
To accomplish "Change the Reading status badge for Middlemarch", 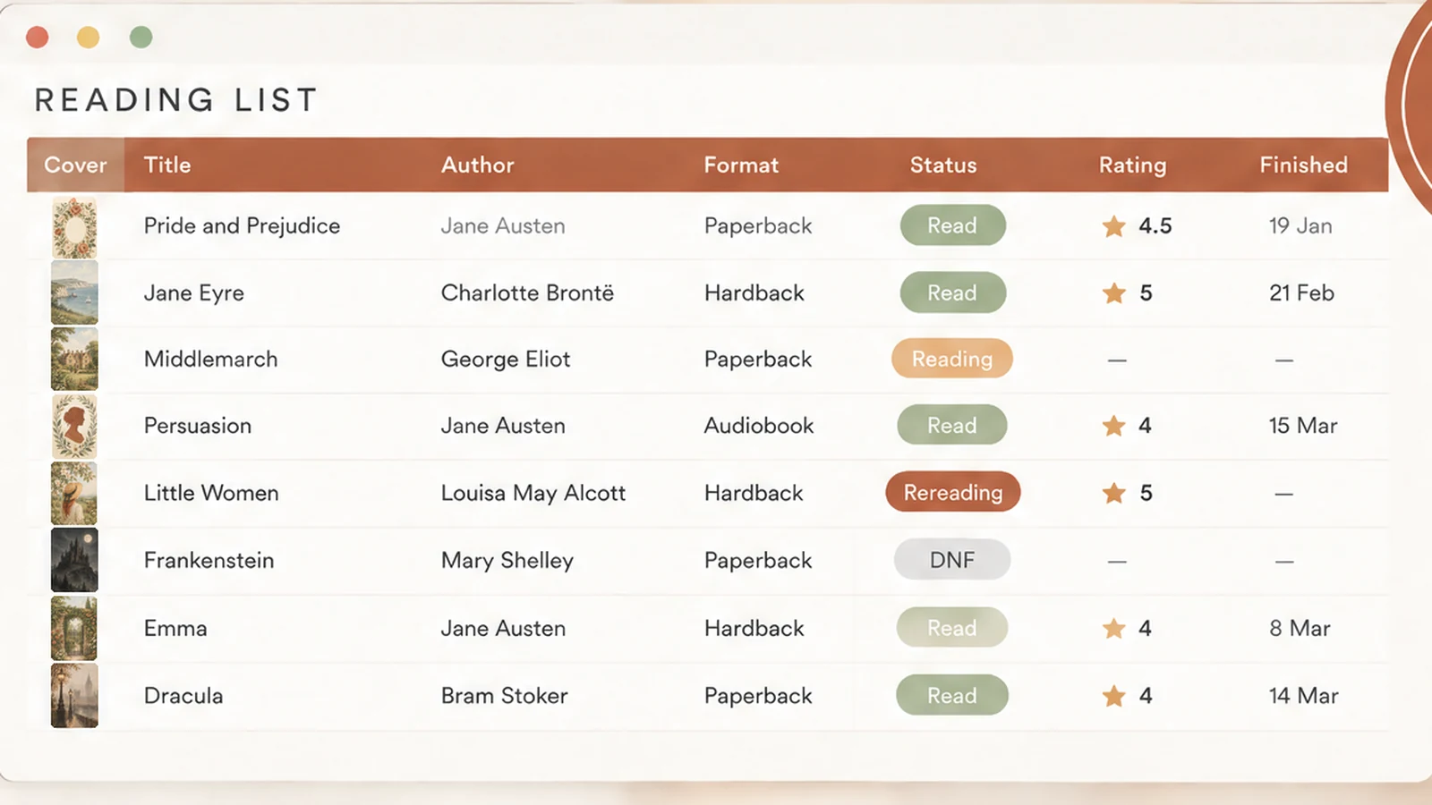I will (x=952, y=359).
